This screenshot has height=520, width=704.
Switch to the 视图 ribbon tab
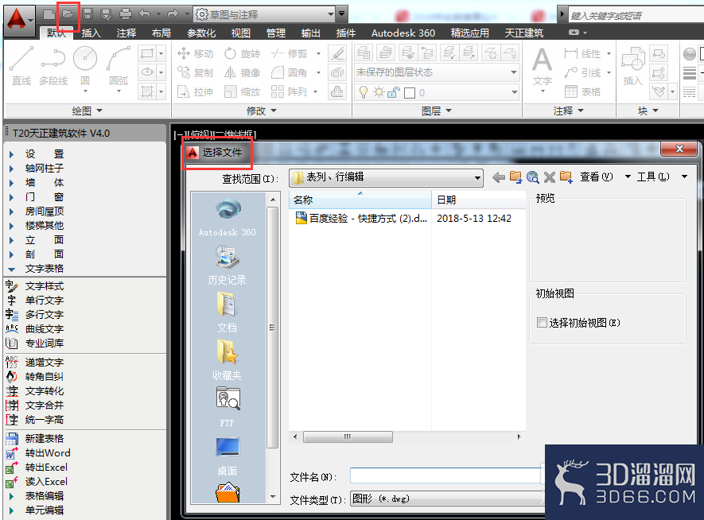point(241,33)
